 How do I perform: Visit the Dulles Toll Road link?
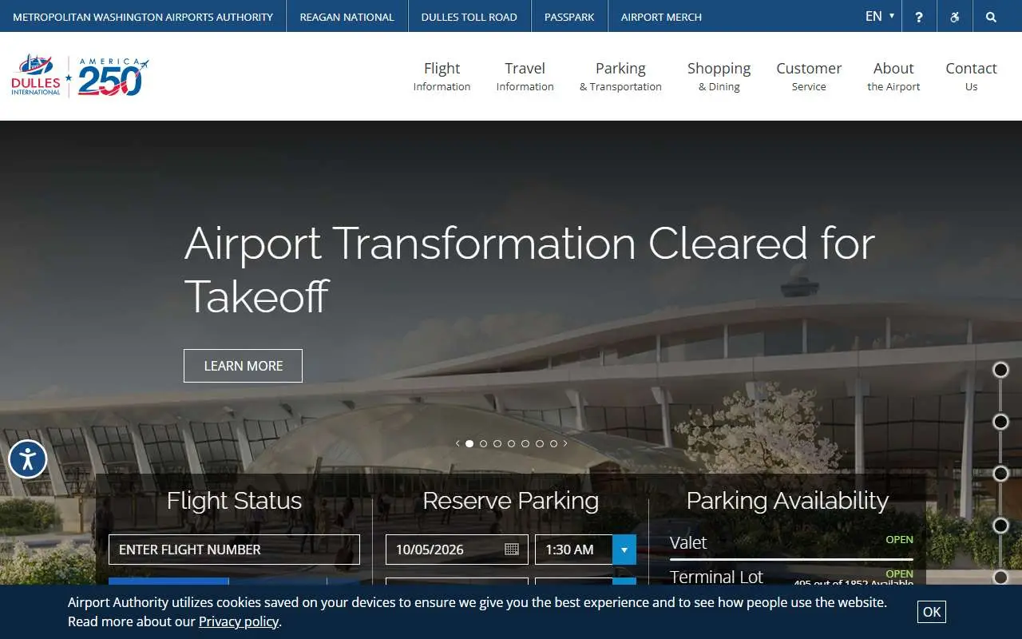(x=469, y=17)
